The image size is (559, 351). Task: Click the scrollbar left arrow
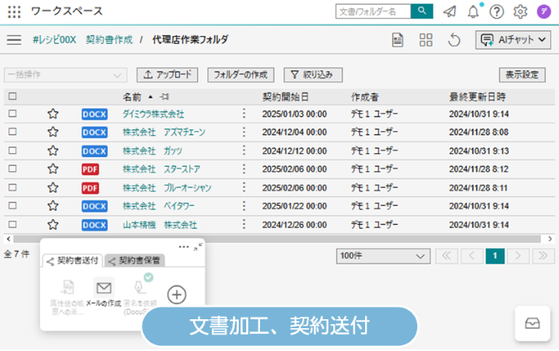8,239
